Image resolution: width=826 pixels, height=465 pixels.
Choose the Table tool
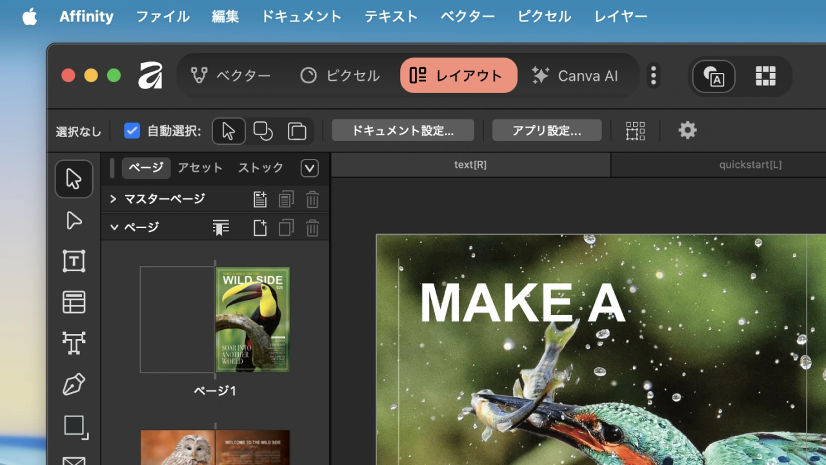(74, 302)
